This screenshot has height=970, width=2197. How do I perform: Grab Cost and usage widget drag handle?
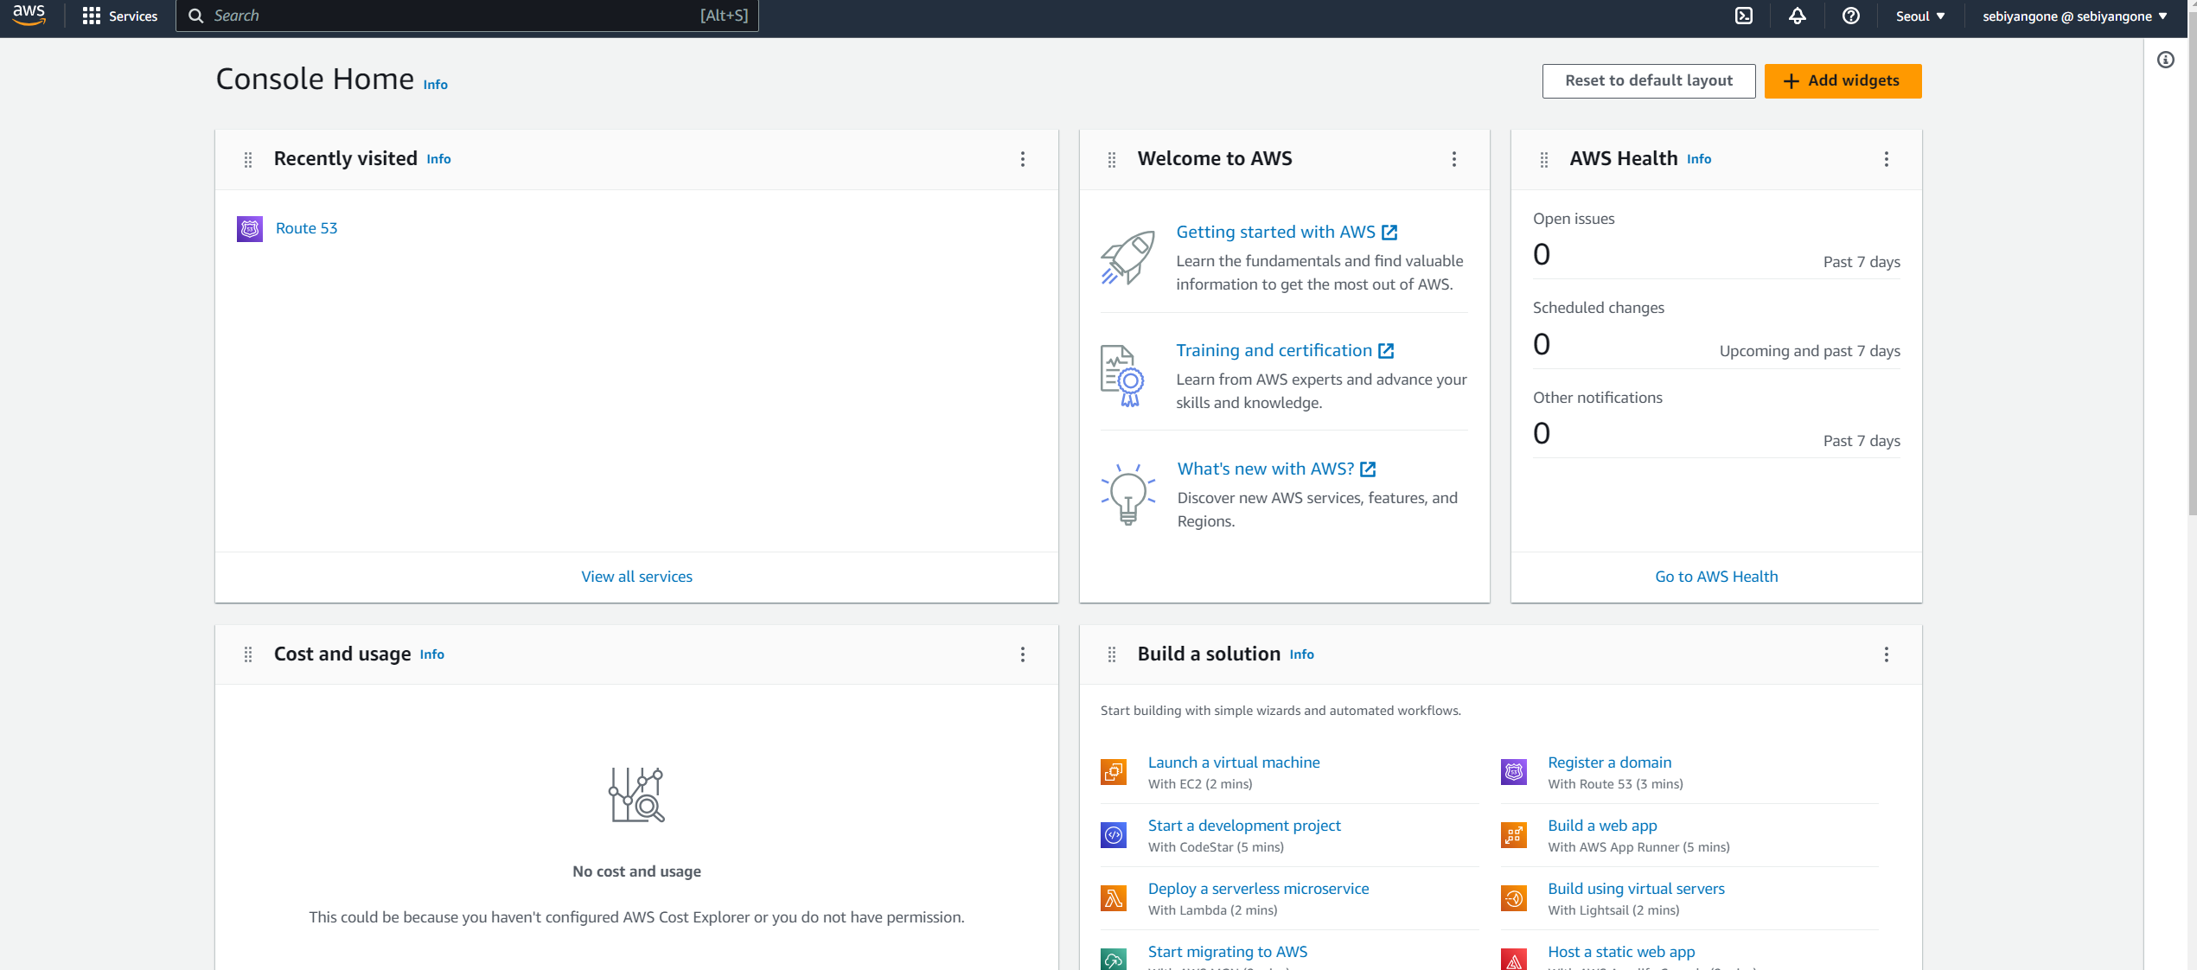pyautogui.click(x=248, y=654)
